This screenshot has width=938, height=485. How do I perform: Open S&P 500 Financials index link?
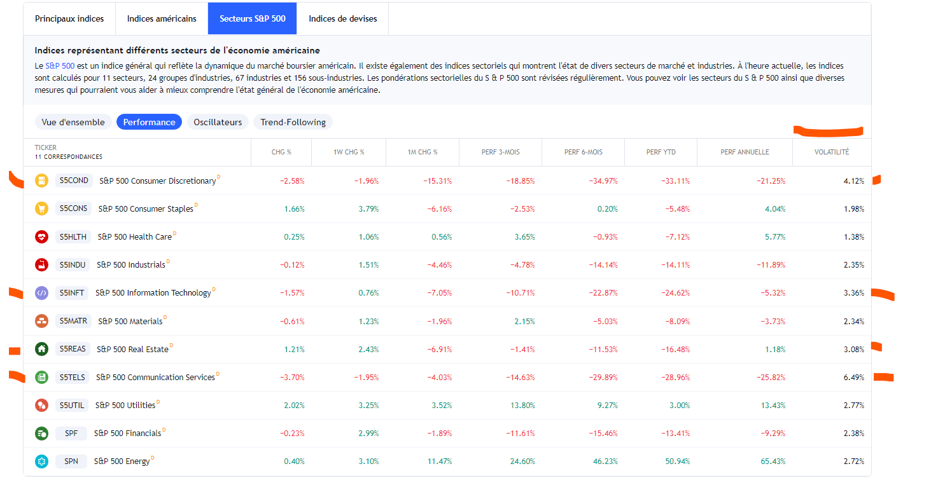127,434
